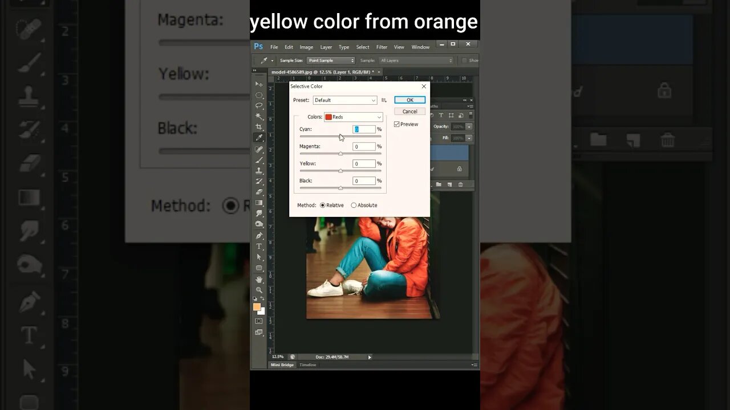Click the Black percentage field

[364, 181]
